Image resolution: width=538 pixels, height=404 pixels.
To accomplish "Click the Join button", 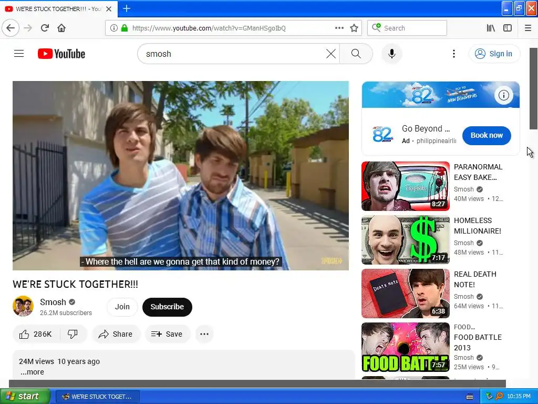I will click(x=122, y=307).
